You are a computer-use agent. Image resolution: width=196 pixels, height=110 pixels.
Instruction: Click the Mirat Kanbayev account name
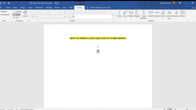point(165,3)
